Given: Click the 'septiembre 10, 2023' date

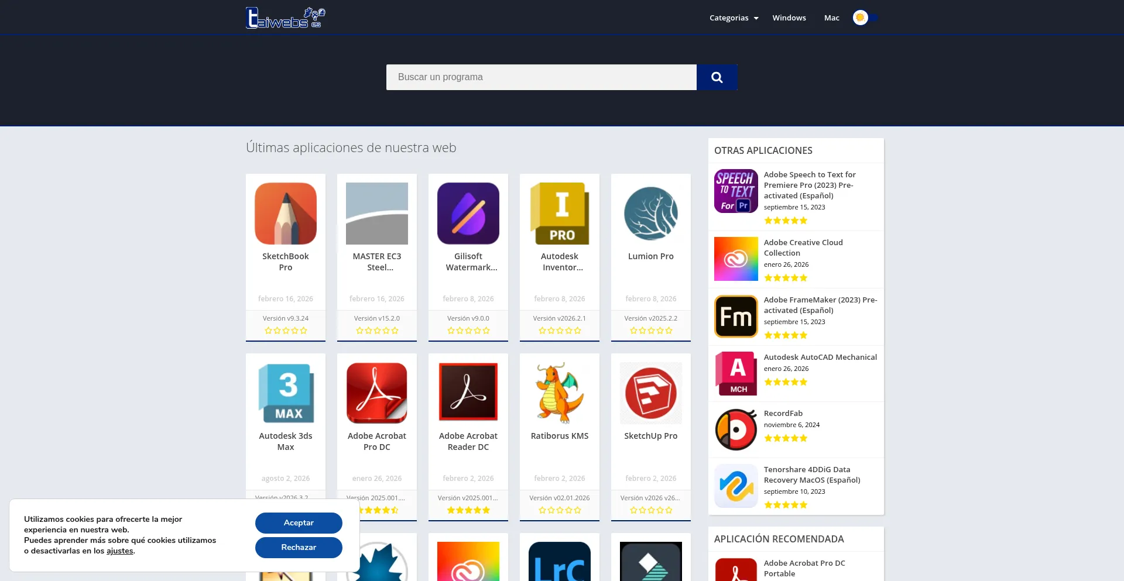Looking at the screenshot, I should pyautogui.click(x=794, y=492).
